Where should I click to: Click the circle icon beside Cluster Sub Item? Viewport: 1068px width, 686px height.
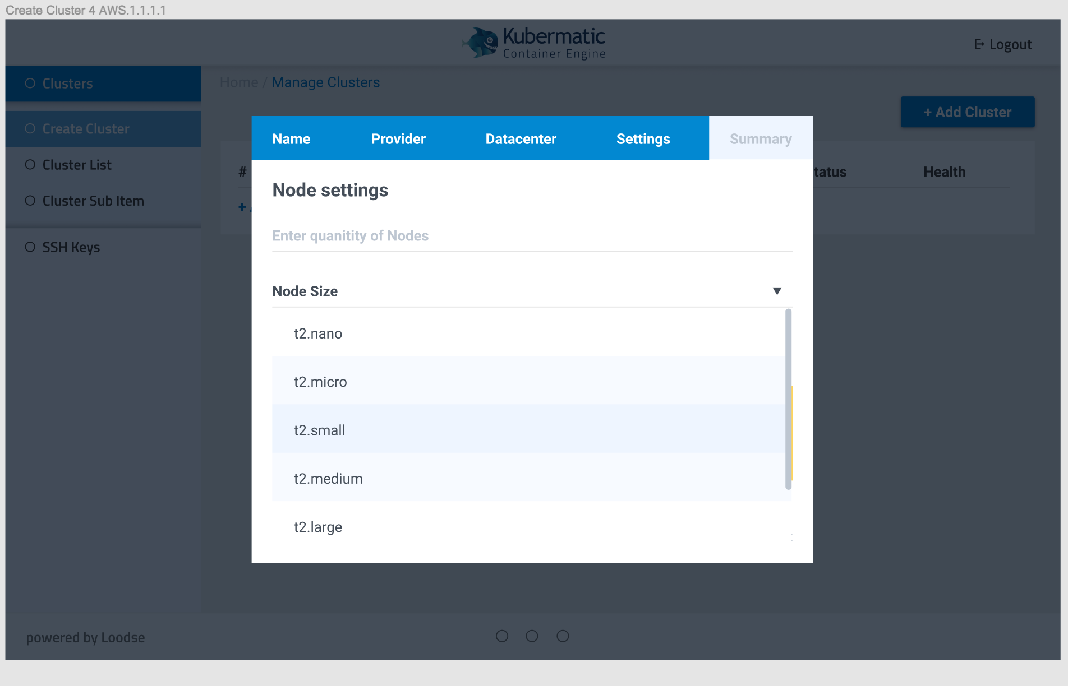pos(30,200)
